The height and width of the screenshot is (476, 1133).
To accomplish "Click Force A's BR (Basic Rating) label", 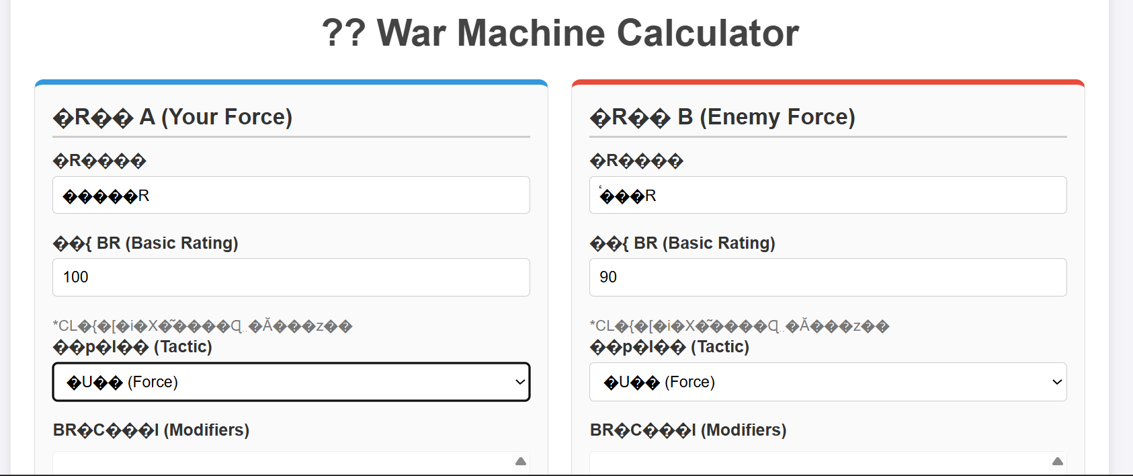I will pos(146,243).
